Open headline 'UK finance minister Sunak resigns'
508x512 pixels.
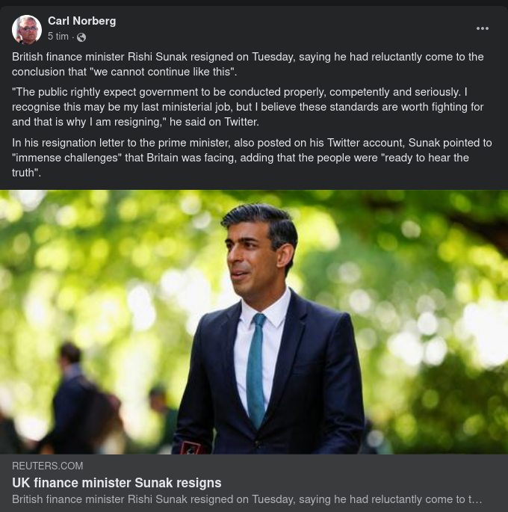point(117,483)
